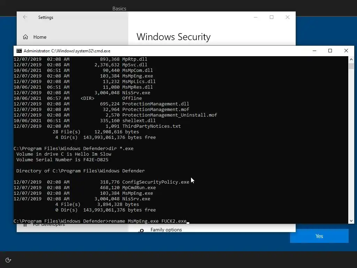Open Family options in Windows Security
357x268 pixels.
(166, 230)
